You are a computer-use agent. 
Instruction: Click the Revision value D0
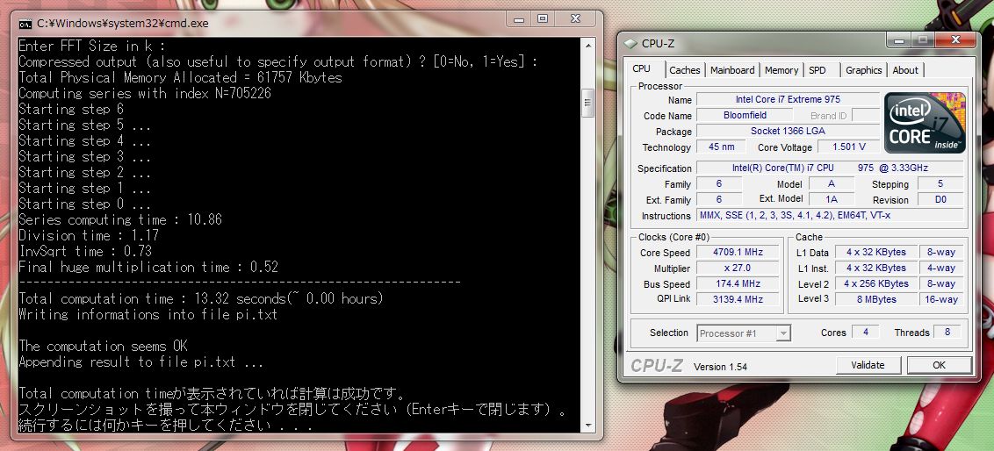[940, 199]
